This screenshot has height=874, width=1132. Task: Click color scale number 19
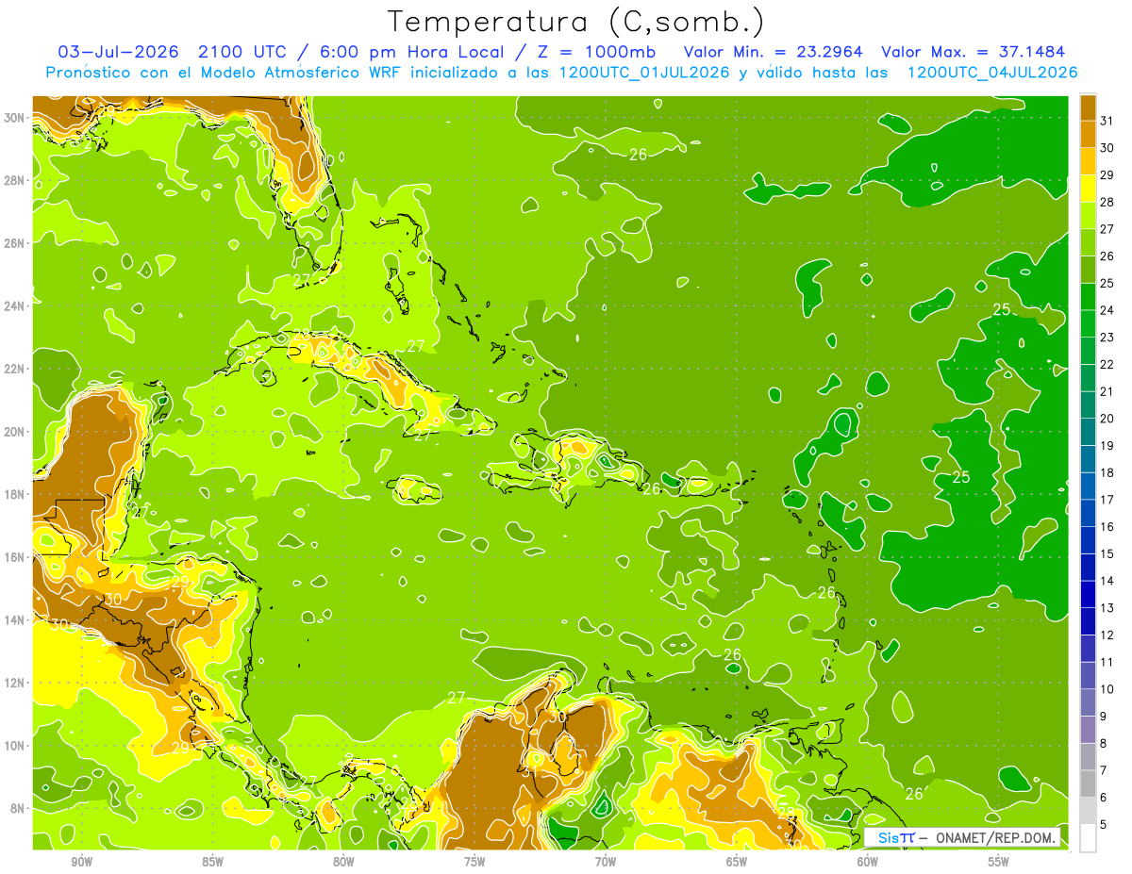[1107, 445]
